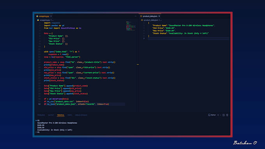Viewport: 265px width, 149px height.
Task: Click the print(product_name) line
Action: (x=54, y=65)
